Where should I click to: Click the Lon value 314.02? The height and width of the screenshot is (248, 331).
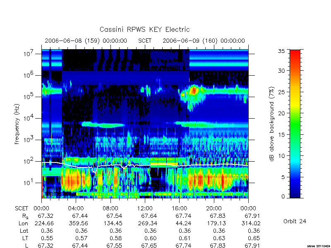pos(251,223)
